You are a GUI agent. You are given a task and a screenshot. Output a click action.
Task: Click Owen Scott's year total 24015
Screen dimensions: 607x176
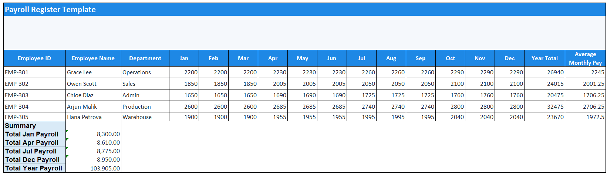pyautogui.click(x=544, y=84)
